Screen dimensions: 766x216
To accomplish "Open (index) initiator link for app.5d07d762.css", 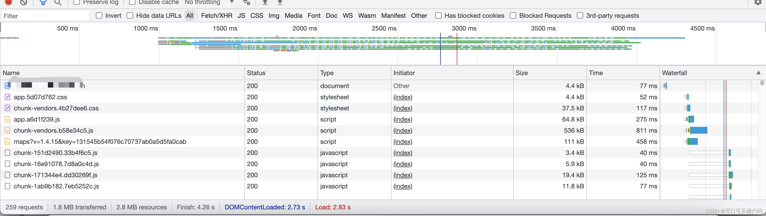I will [x=403, y=97].
